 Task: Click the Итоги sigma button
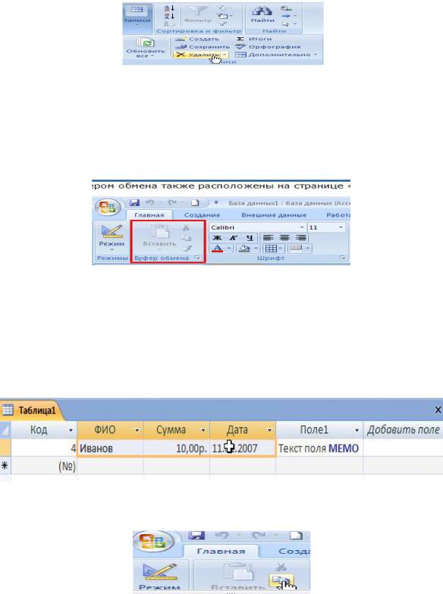pos(254,39)
